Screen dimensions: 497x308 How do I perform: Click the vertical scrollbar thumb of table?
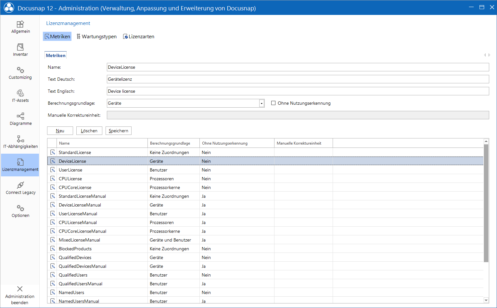click(486, 203)
